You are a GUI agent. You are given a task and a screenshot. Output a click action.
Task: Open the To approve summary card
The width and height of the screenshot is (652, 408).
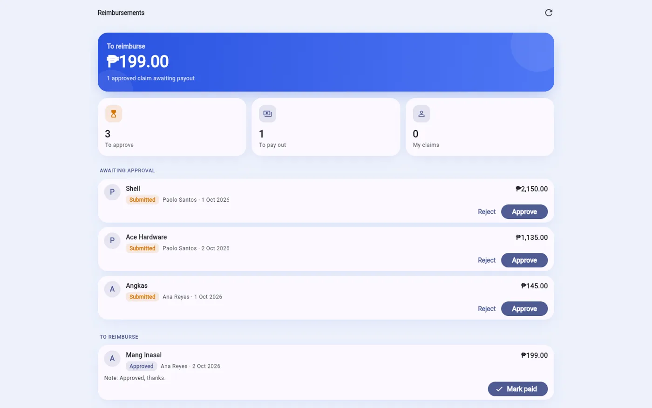click(x=172, y=127)
